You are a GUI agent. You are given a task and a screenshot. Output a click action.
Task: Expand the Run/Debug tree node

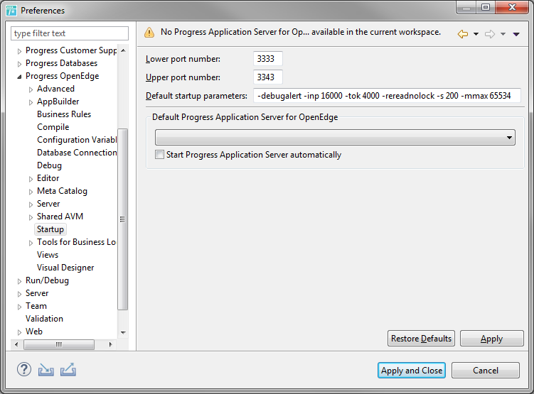coord(19,281)
